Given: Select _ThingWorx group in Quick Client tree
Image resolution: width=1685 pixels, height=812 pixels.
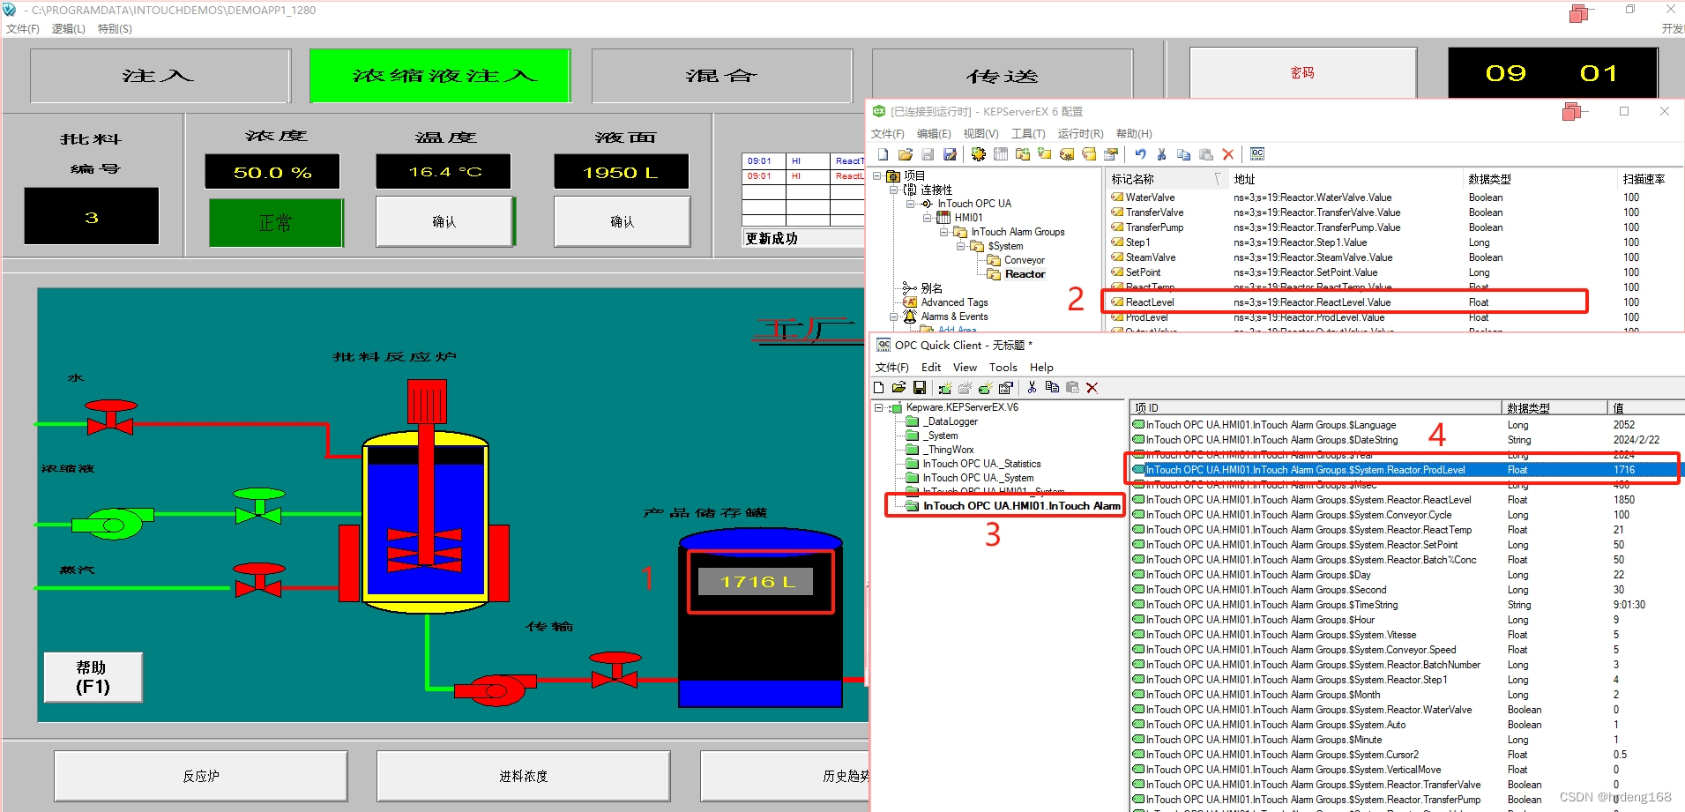Looking at the screenshot, I should [x=948, y=450].
